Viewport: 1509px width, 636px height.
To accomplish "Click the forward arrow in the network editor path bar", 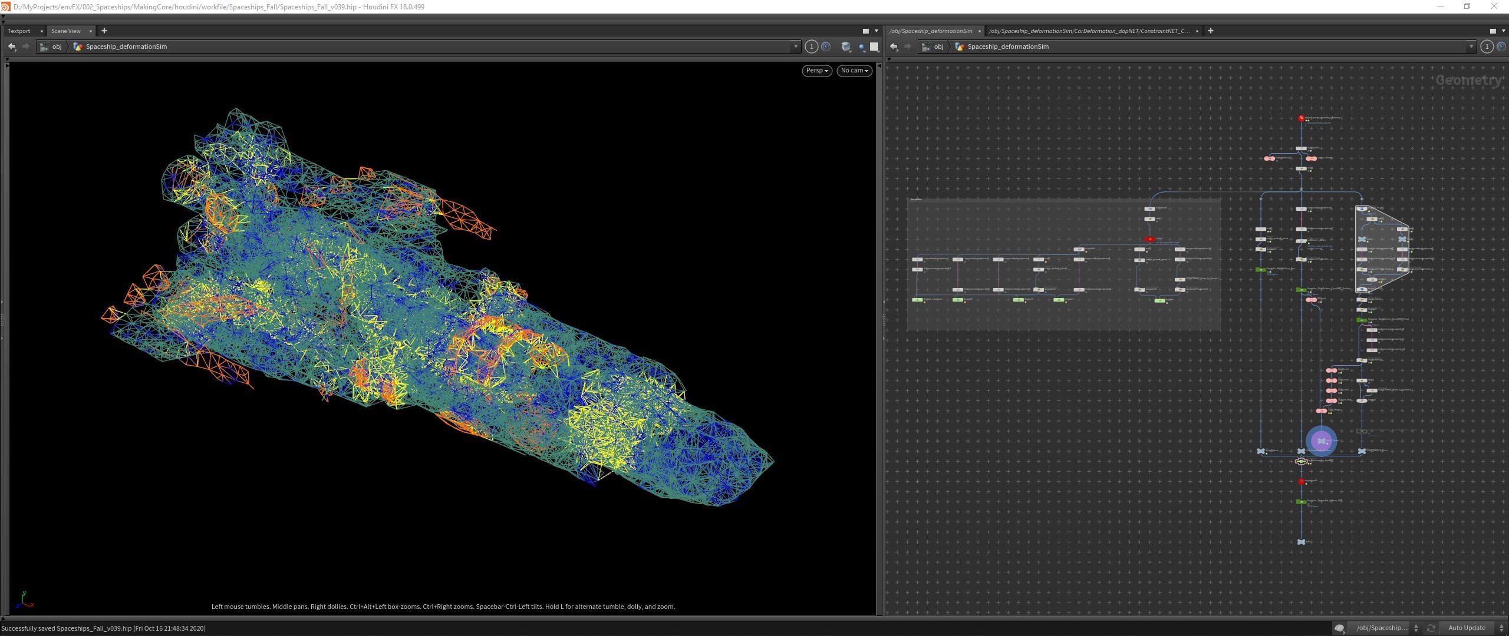I will point(908,47).
